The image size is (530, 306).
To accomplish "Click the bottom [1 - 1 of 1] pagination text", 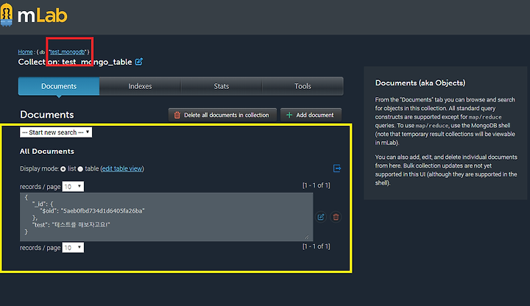I will pos(317,246).
